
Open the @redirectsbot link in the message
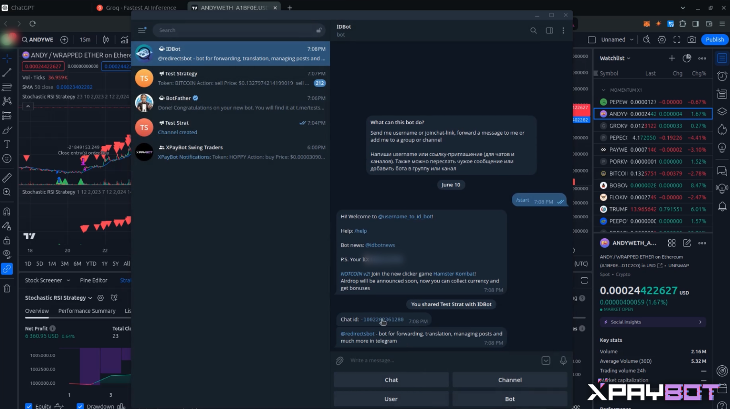(x=357, y=334)
